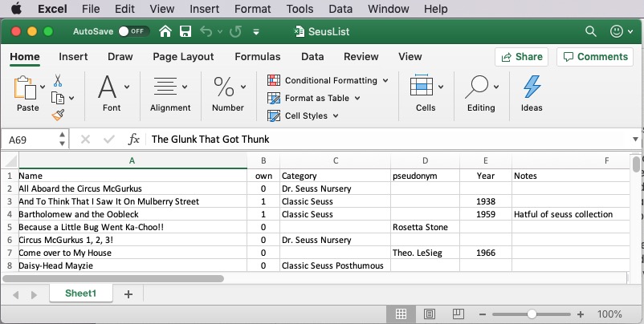Undo the last action
This screenshot has height=324, width=644.
click(x=206, y=31)
